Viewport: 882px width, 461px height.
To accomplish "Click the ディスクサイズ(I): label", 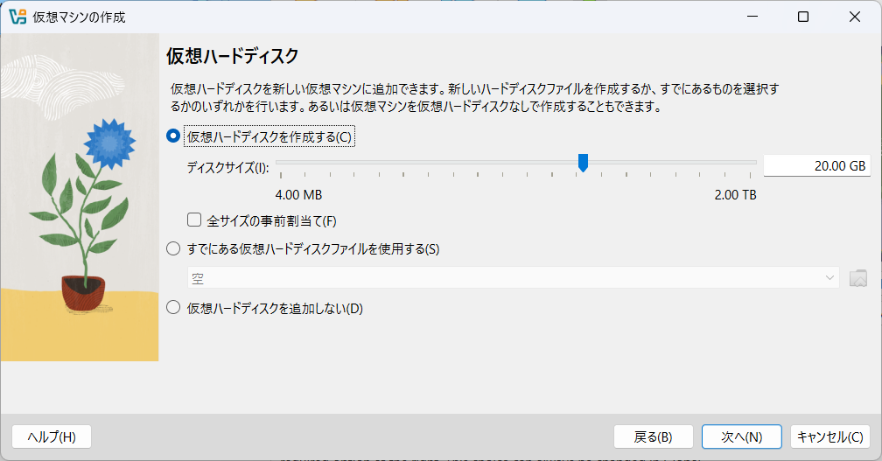I will (x=227, y=168).
